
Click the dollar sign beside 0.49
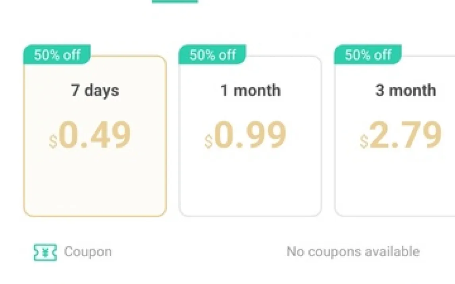tap(53, 142)
